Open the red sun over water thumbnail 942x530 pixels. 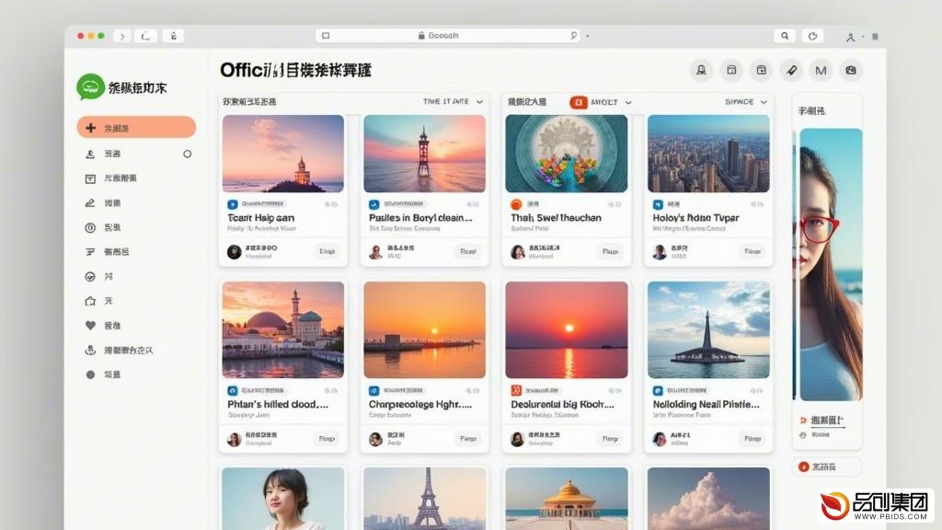pyautogui.click(x=567, y=330)
